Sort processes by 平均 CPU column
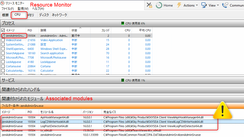This screenshot has height=137, width=244. tap(142, 30)
